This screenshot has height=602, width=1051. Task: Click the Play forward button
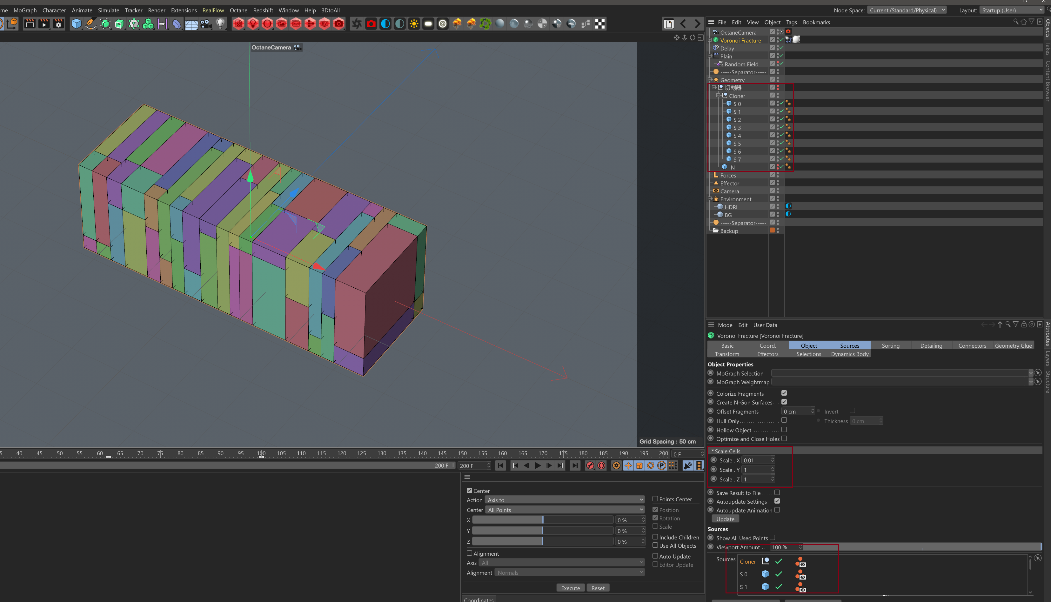pos(538,465)
